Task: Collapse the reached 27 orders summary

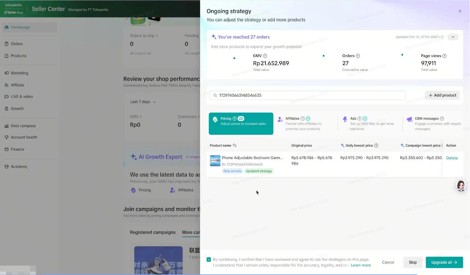Action: click(453, 37)
